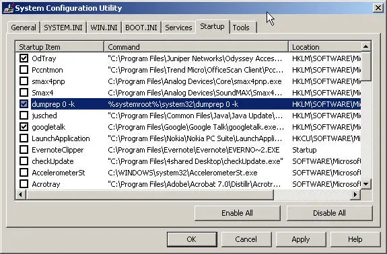387x254 pixels.
Task: Select the Acrotray item name
Action: (46, 184)
